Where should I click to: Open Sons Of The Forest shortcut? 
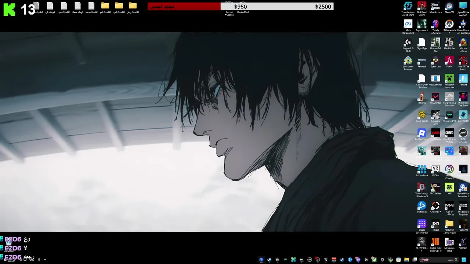click(463, 63)
